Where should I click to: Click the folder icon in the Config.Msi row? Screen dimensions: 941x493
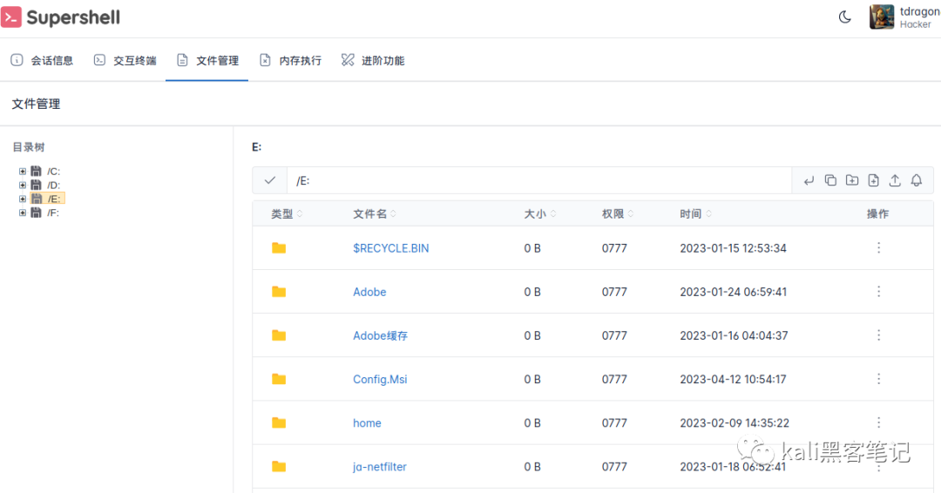click(279, 379)
